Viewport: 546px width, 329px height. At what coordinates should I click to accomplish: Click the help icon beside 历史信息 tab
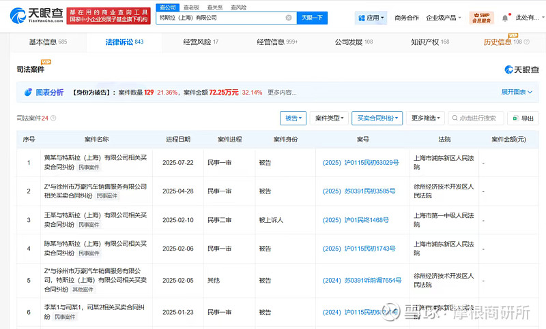pos(526,42)
